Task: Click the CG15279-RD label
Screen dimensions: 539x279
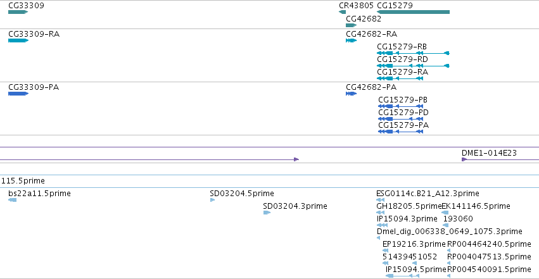Action: (403, 59)
